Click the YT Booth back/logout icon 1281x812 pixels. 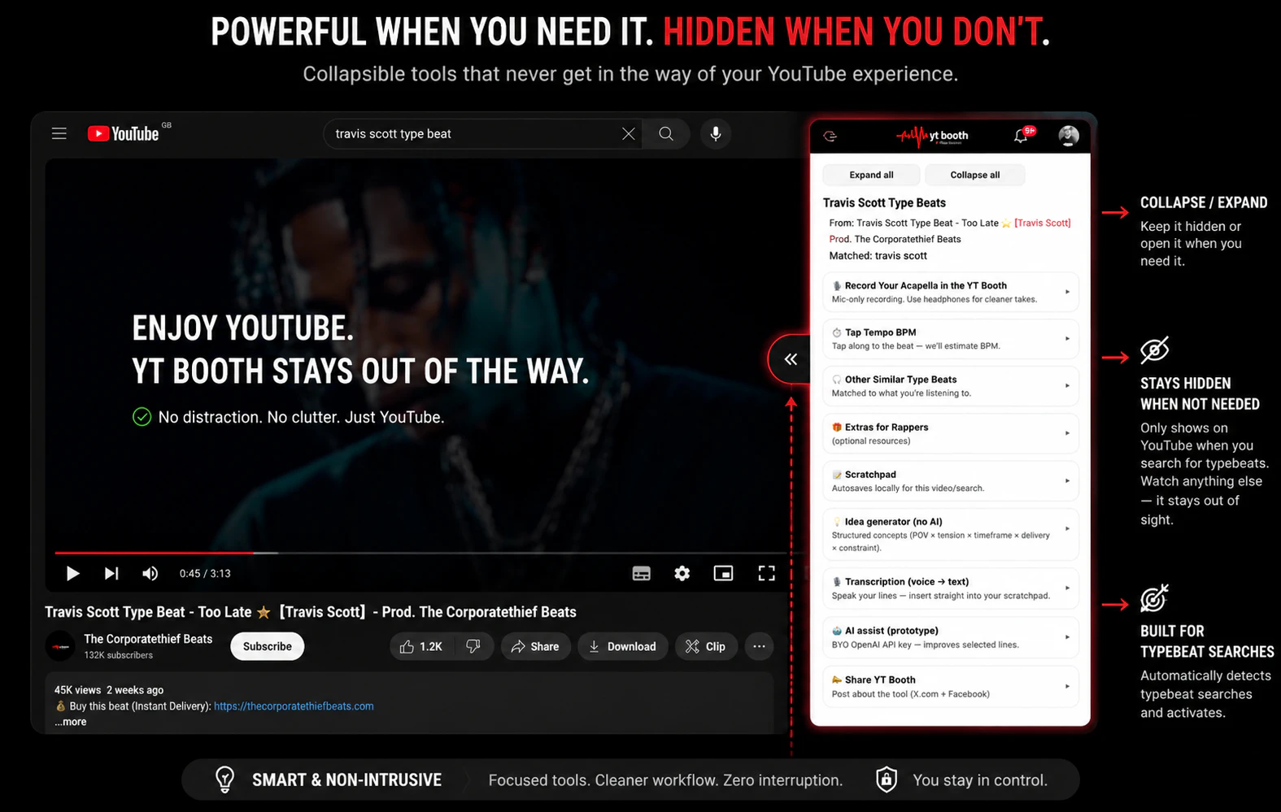830,136
